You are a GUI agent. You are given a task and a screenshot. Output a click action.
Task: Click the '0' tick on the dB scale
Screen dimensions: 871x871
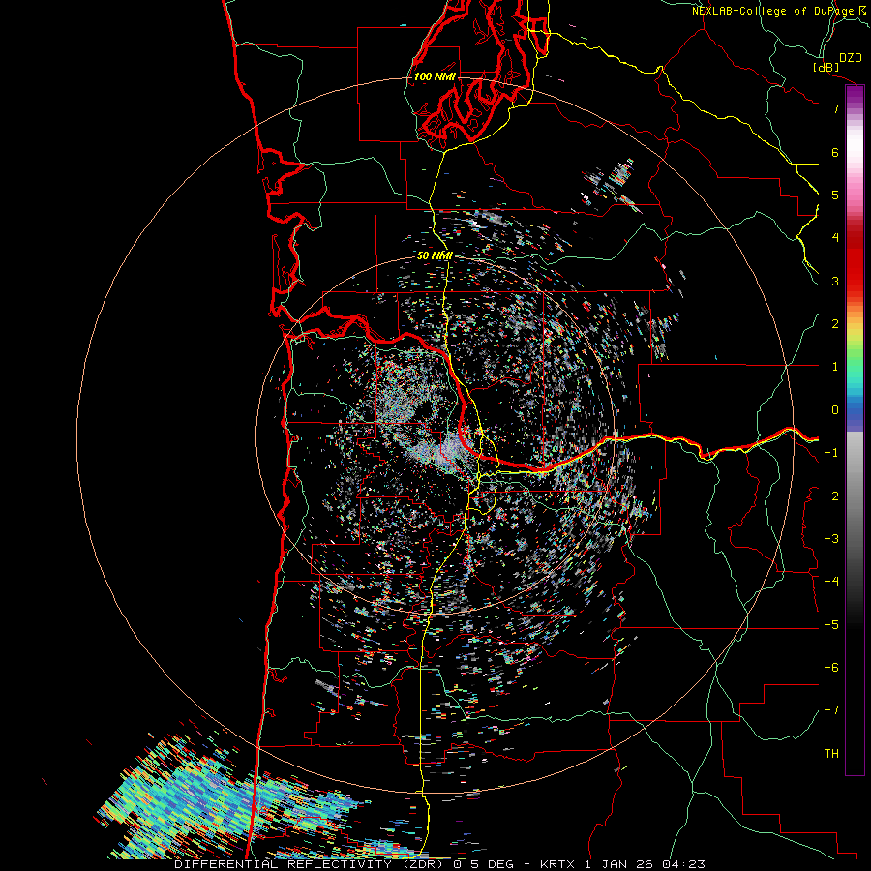[x=835, y=410]
